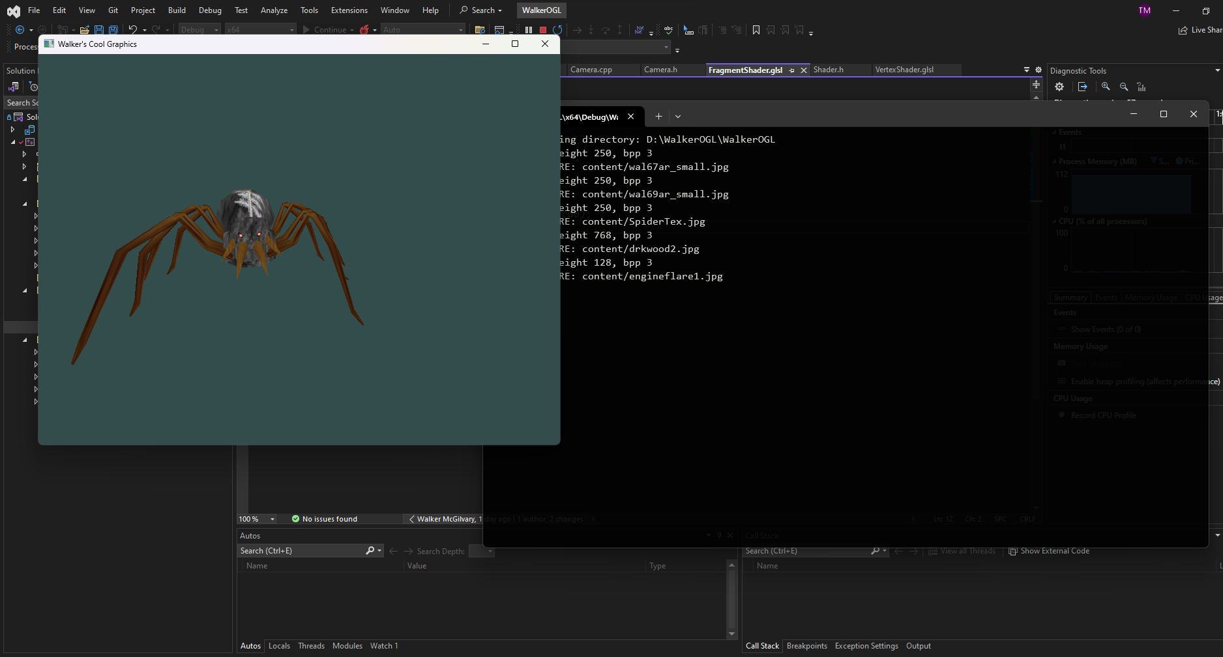The width and height of the screenshot is (1223, 657).
Task: Open the Extensions menu
Action: pos(349,10)
